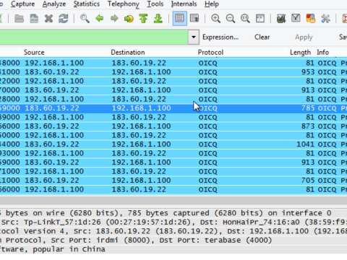This screenshot has height=260, width=347.
Task: Select the packet row with length 705
Action: click(x=173, y=181)
